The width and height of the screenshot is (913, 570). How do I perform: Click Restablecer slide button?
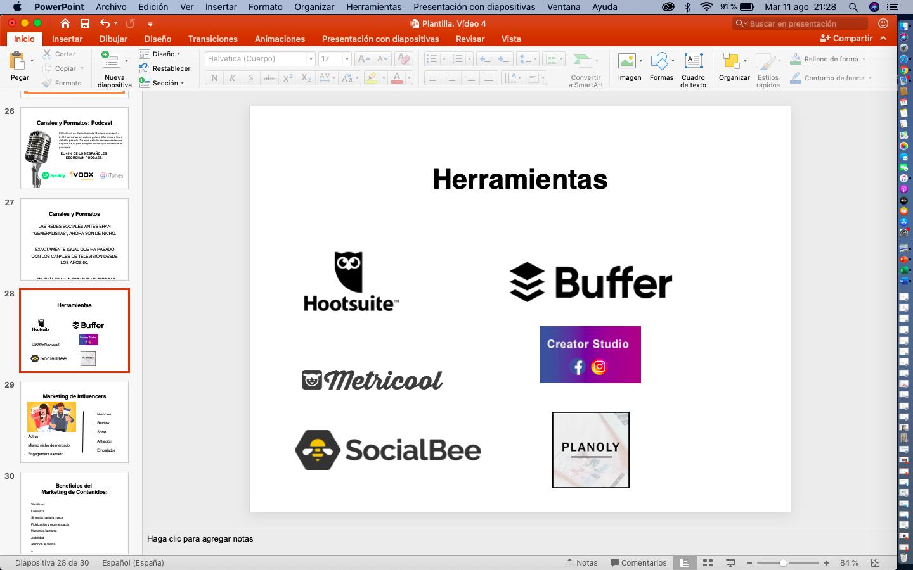(165, 68)
